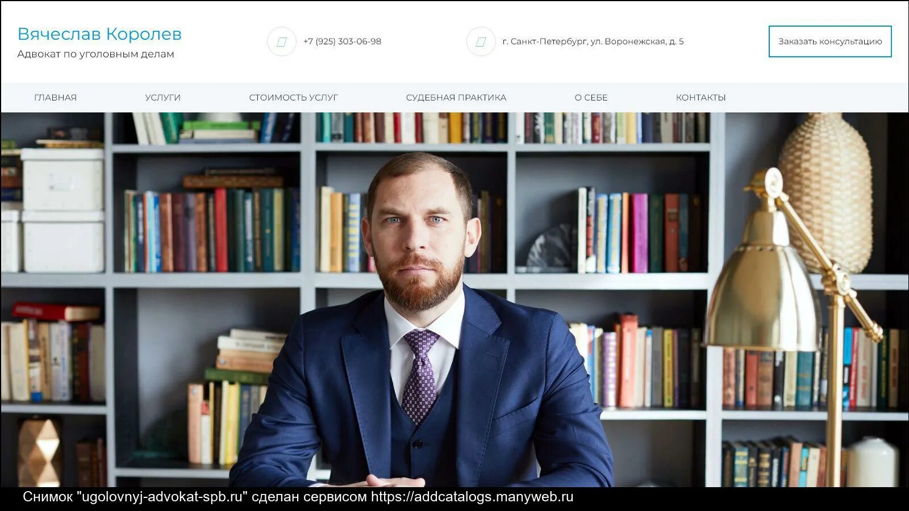Open the Услуги menu item
This screenshot has width=909, height=511.
click(162, 98)
